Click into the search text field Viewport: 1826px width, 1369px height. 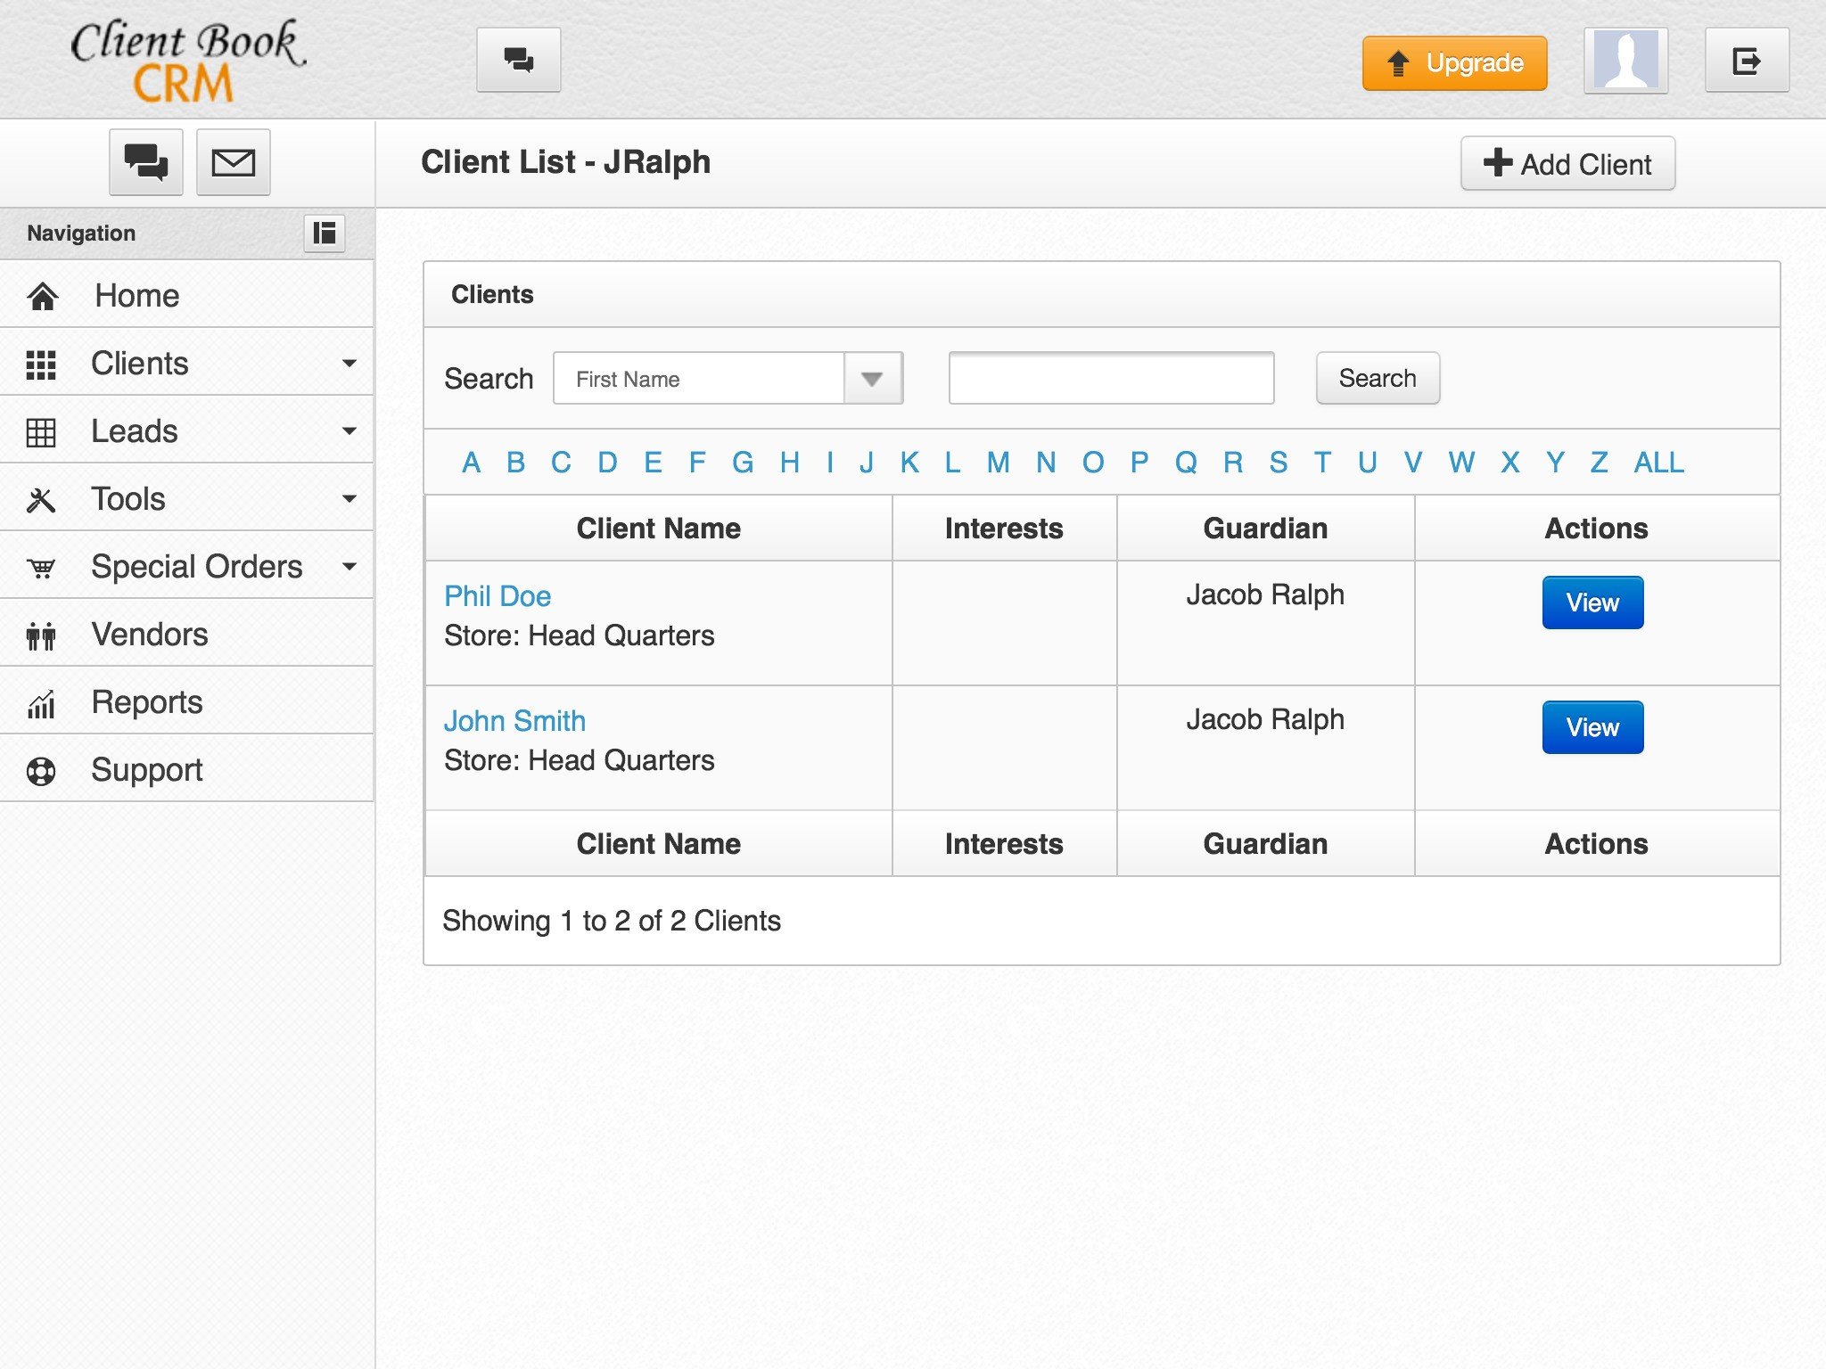tap(1111, 378)
